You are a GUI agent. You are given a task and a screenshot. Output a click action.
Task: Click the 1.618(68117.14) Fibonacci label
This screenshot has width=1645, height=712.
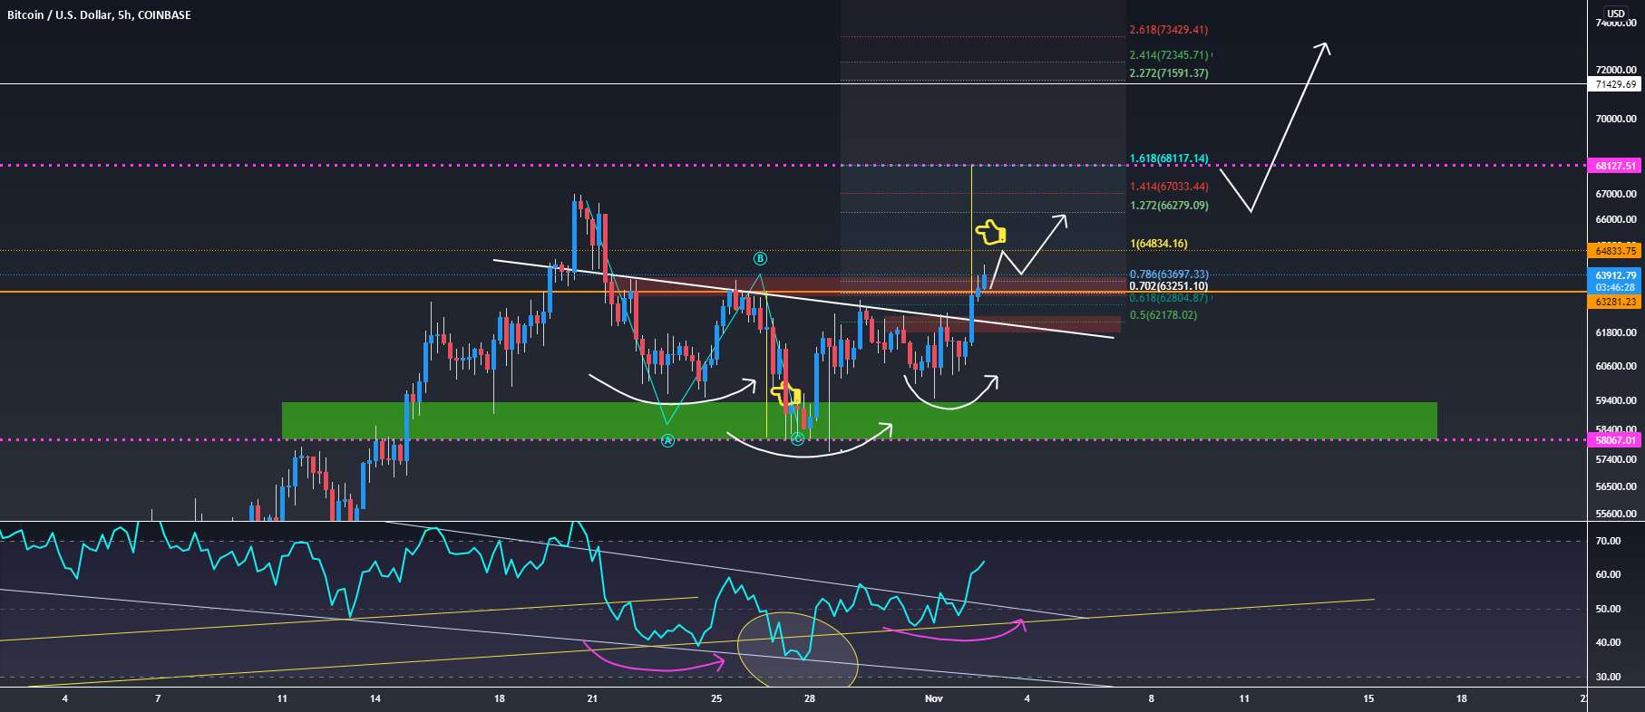click(x=1168, y=159)
